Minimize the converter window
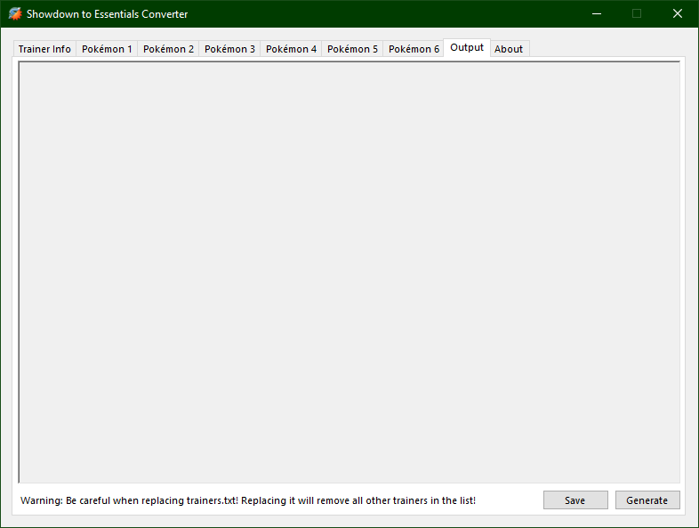Viewport: 699px width, 528px height. coord(596,14)
